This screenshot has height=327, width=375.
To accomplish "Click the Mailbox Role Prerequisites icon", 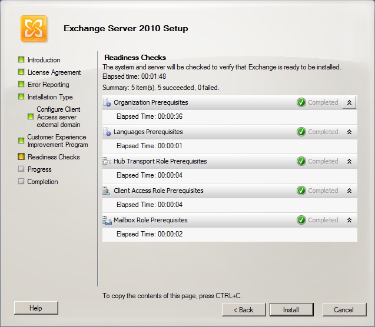I will [x=107, y=220].
